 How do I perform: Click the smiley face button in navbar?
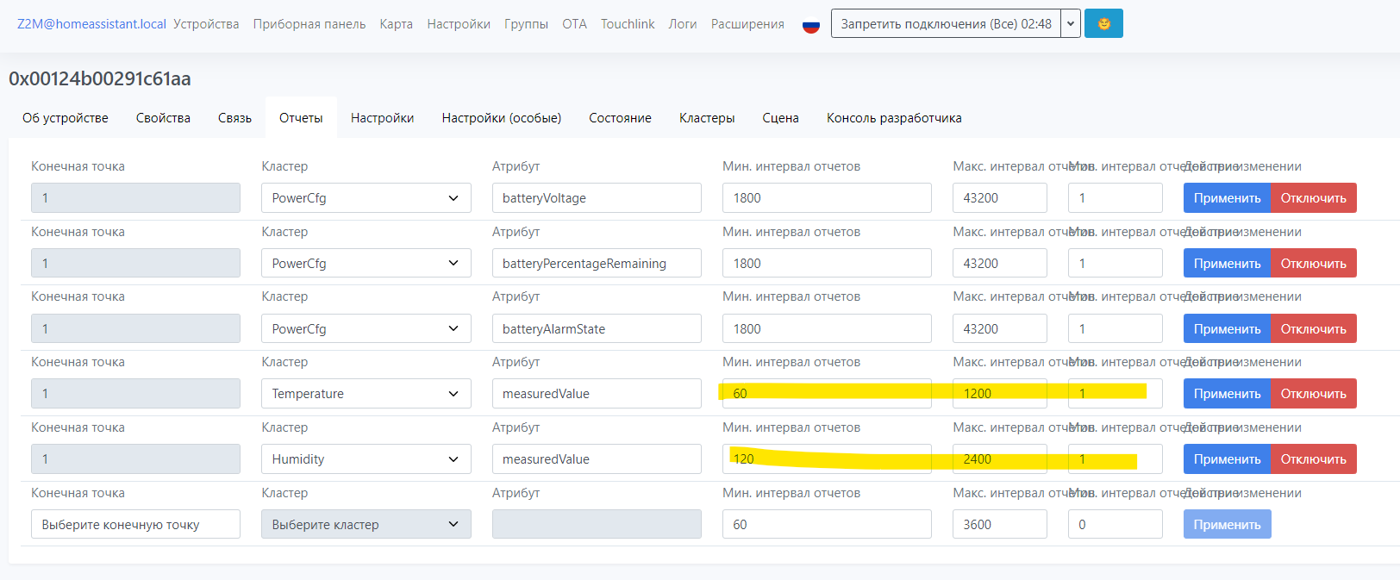pos(1103,24)
